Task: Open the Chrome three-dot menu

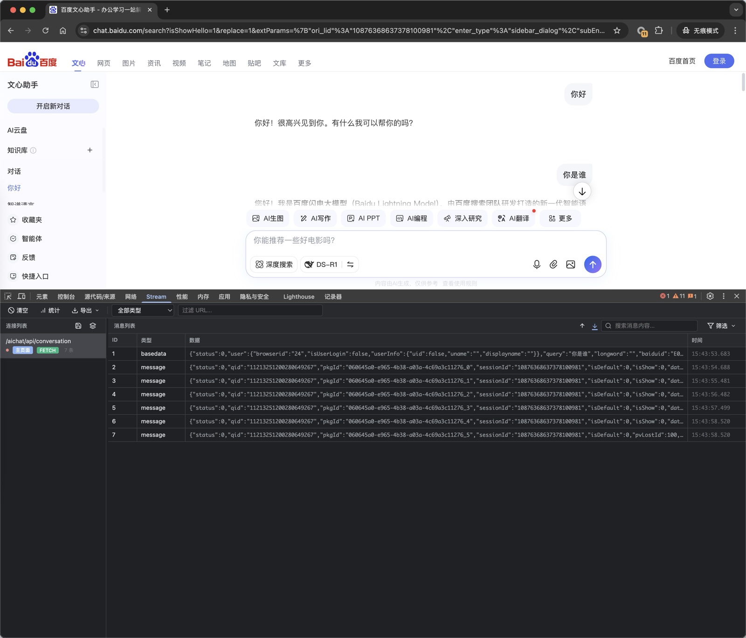Action: (x=735, y=31)
